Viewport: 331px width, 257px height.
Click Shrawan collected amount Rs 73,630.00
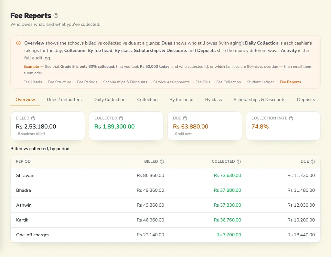(x=227, y=175)
